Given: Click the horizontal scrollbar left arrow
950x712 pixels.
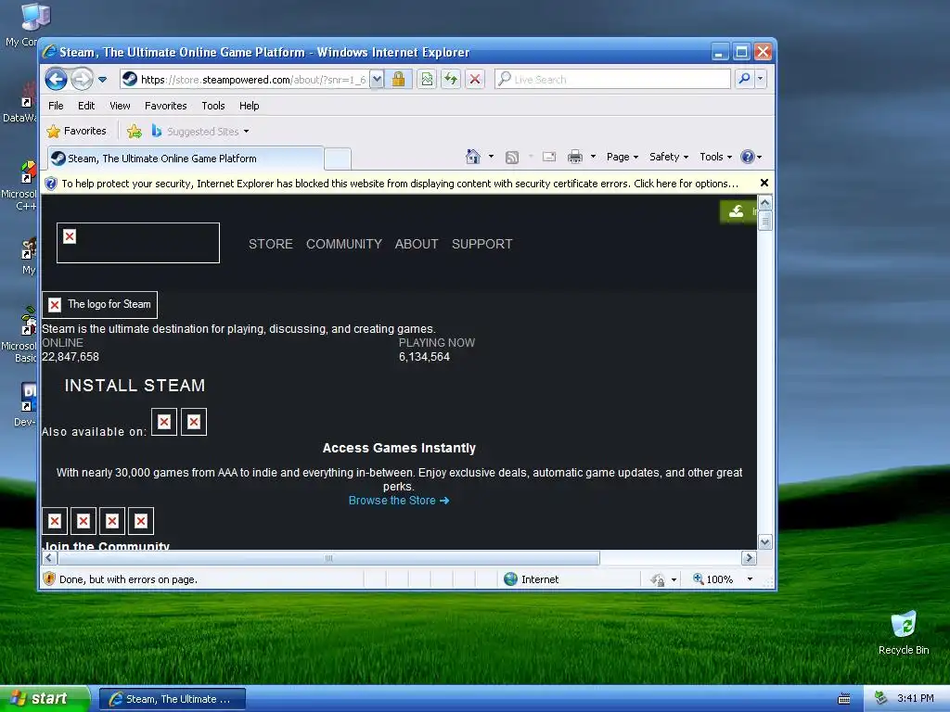Looking at the screenshot, I should pos(50,557).
